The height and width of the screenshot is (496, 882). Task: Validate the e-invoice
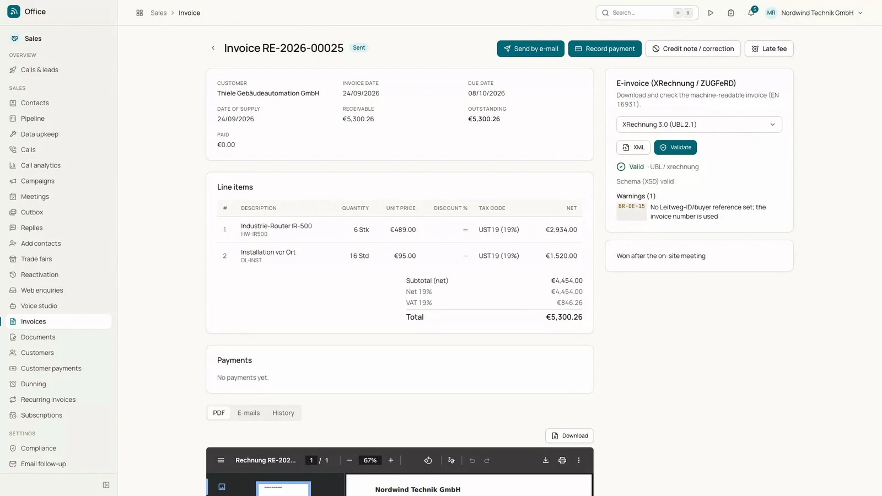coord(675,147)
